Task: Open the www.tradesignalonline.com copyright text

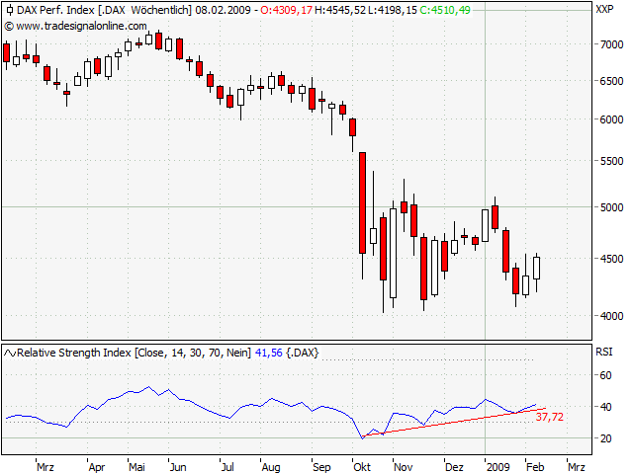Action: 75,27
